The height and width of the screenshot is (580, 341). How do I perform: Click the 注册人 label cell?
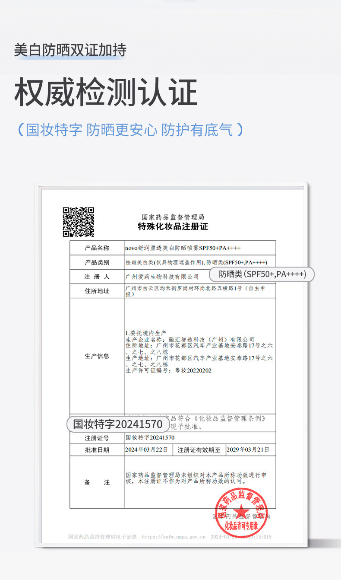(97, 277)
